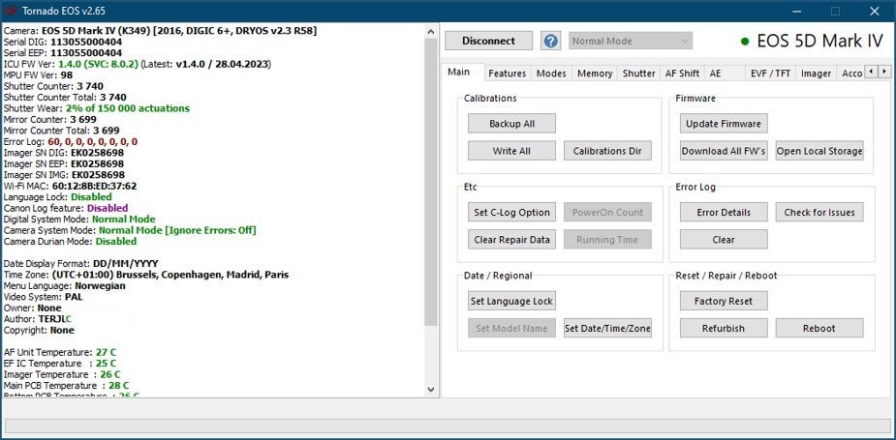Click the bottom progress bar
This screenshot has width=896, height=440.
pyautogui.click(x=447, y=425)
